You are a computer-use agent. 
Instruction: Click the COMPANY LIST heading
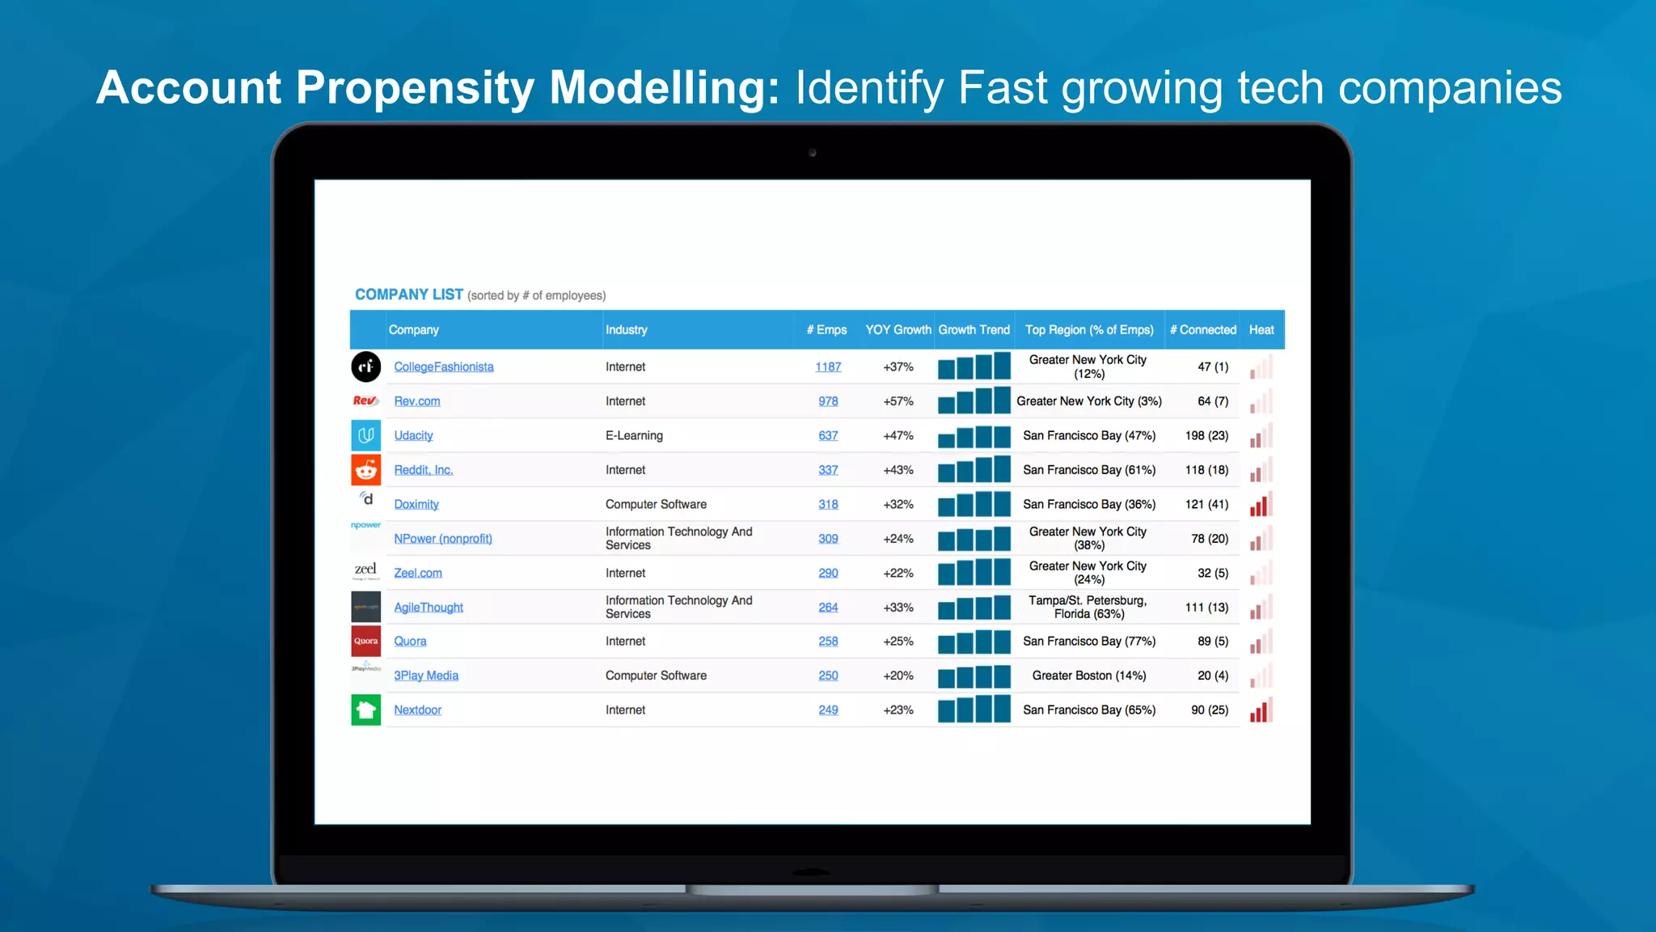(x=408, y=294)
